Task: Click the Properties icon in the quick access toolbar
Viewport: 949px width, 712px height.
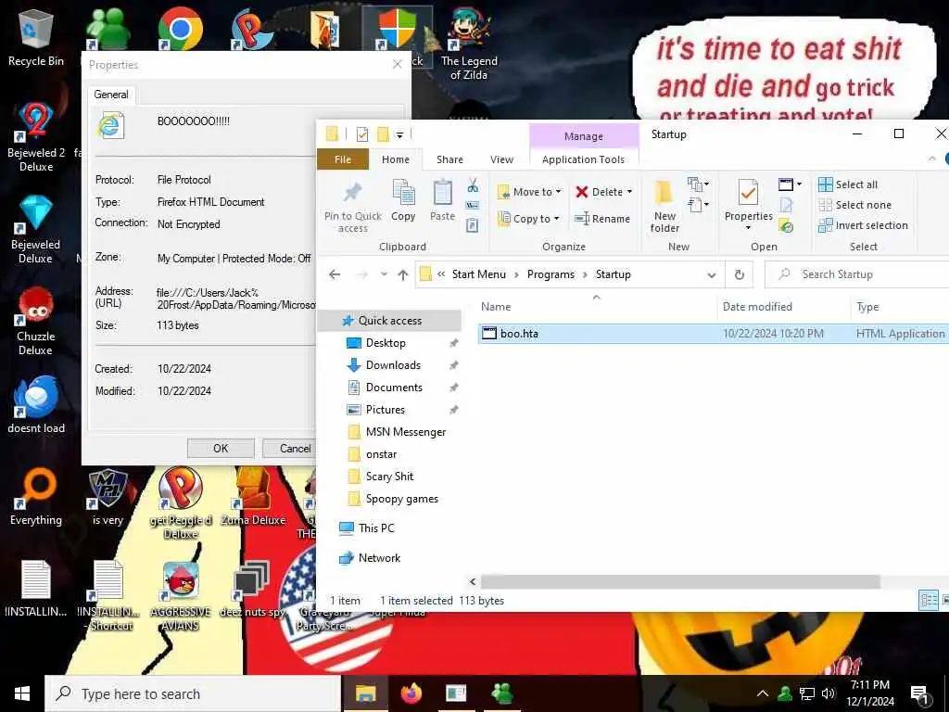Action: [x=362, y=133]
